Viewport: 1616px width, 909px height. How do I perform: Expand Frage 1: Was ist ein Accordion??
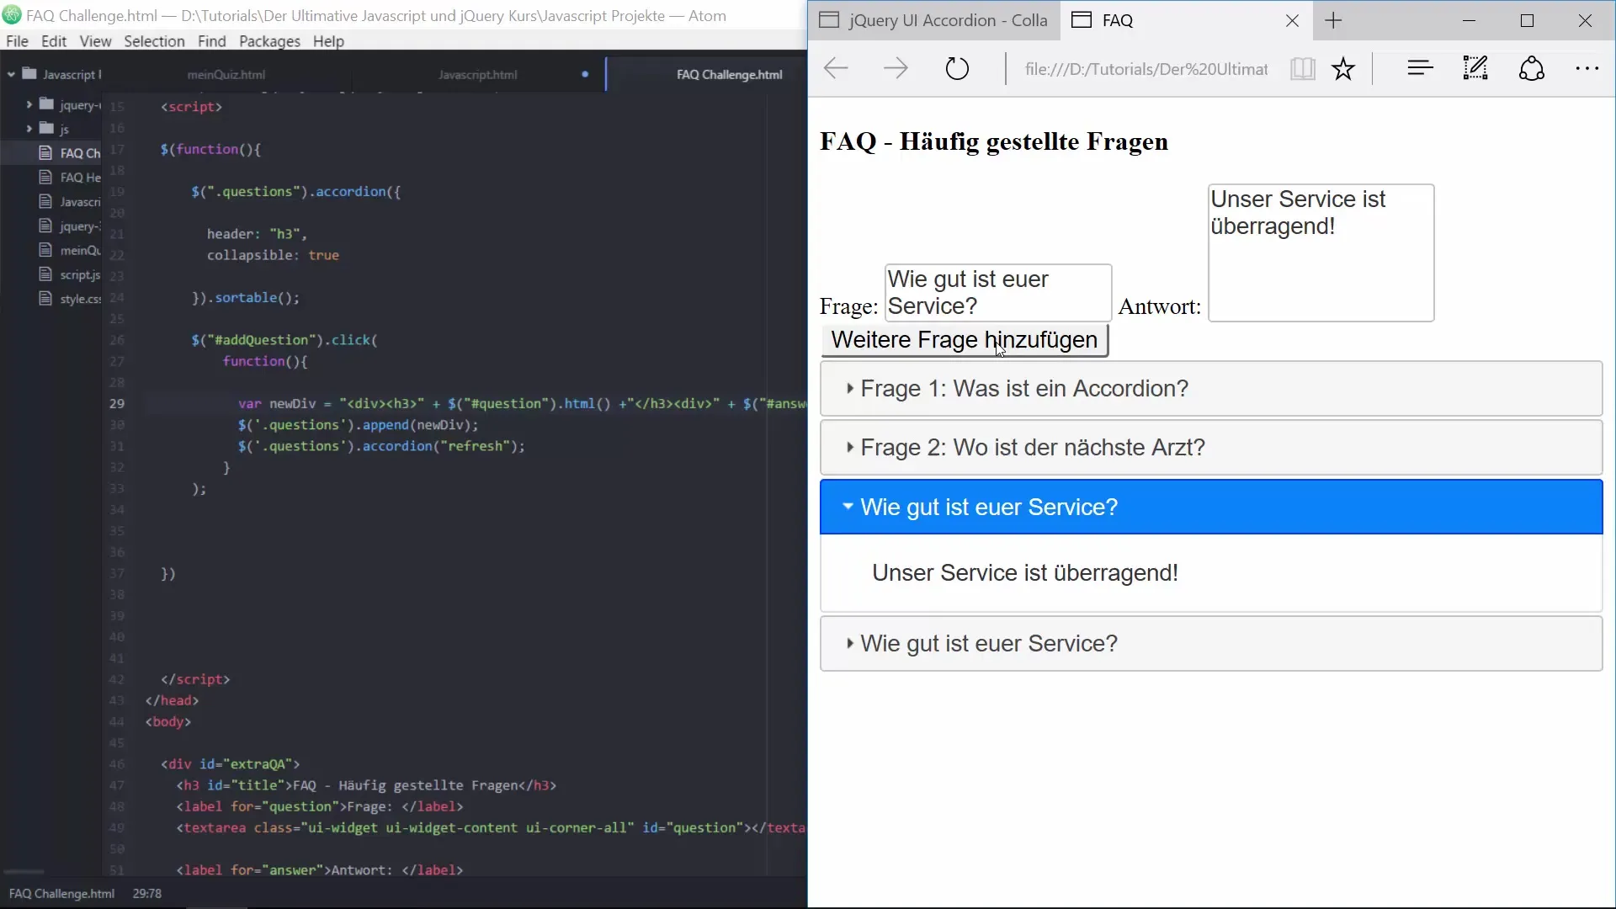point(1211,389)
